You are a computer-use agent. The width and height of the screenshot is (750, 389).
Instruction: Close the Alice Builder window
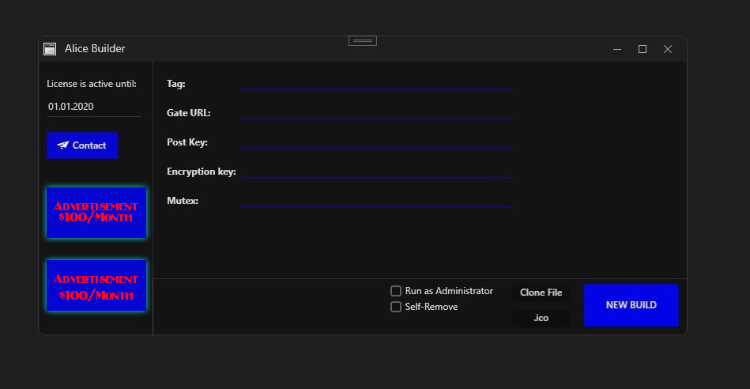[668, 49]
